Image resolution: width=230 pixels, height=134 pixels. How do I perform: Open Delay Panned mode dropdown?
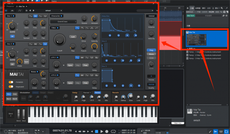point(87,93)
